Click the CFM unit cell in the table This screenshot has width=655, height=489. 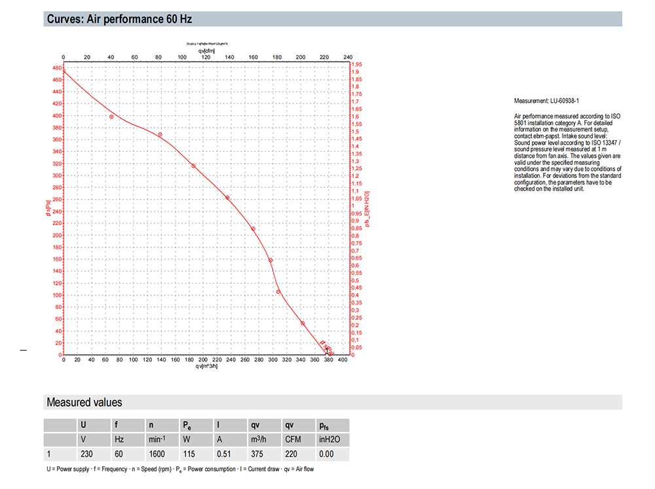293,439
